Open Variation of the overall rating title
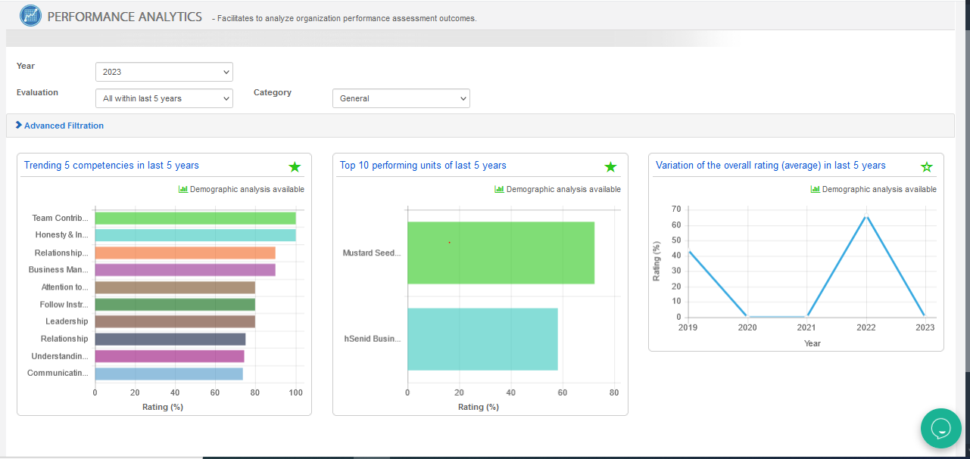 [770, 165]
